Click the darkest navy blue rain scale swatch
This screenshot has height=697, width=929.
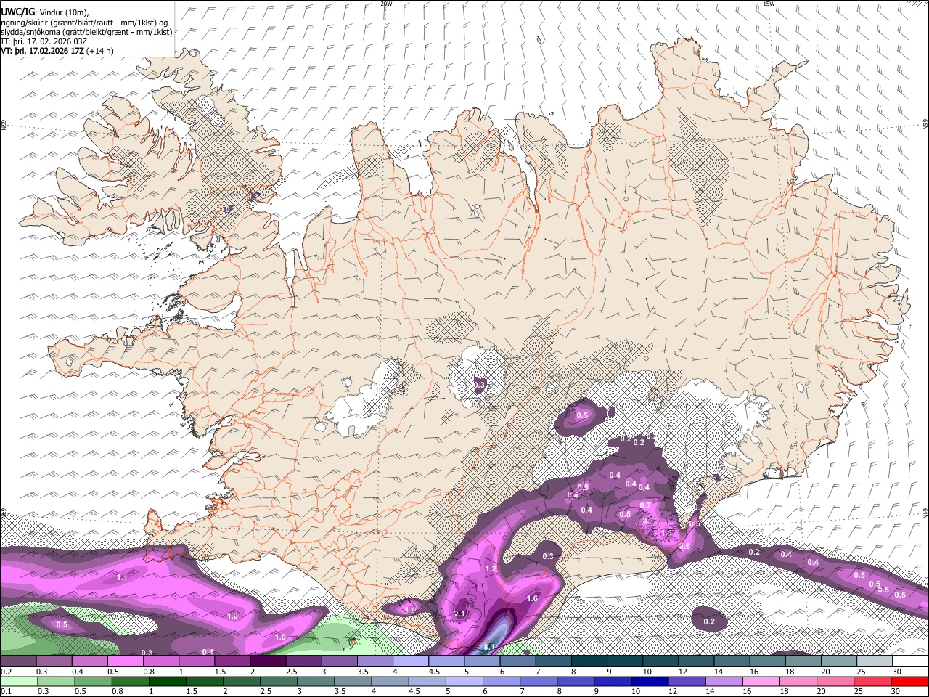pos(648,681)
